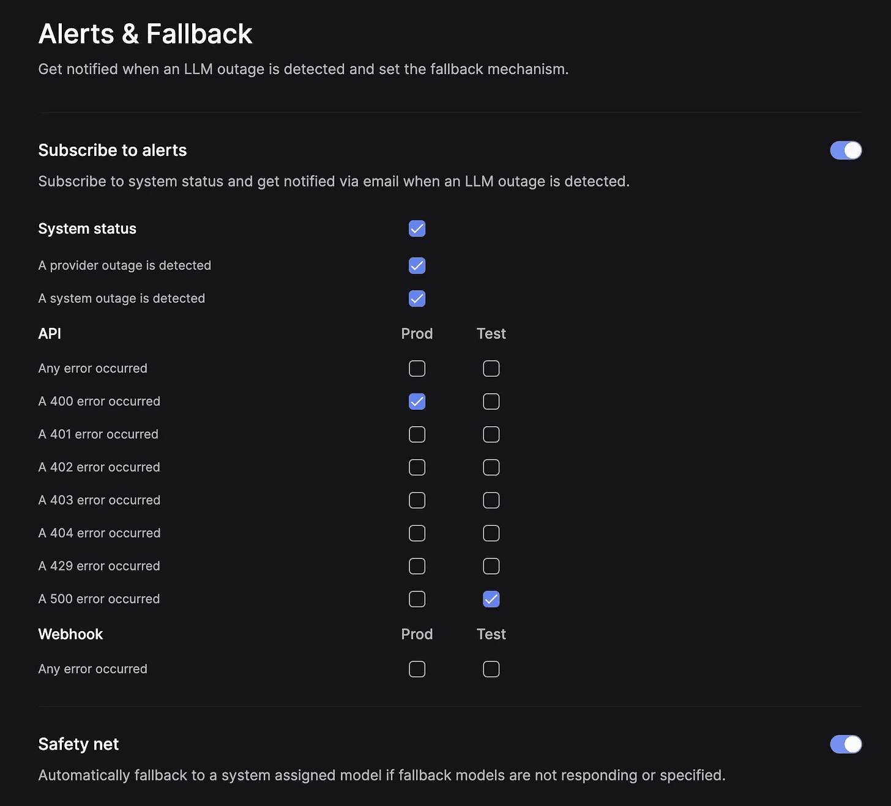Check 401 error Test checkbox
The height and width of the screenshot is (806, 891).
491,435
